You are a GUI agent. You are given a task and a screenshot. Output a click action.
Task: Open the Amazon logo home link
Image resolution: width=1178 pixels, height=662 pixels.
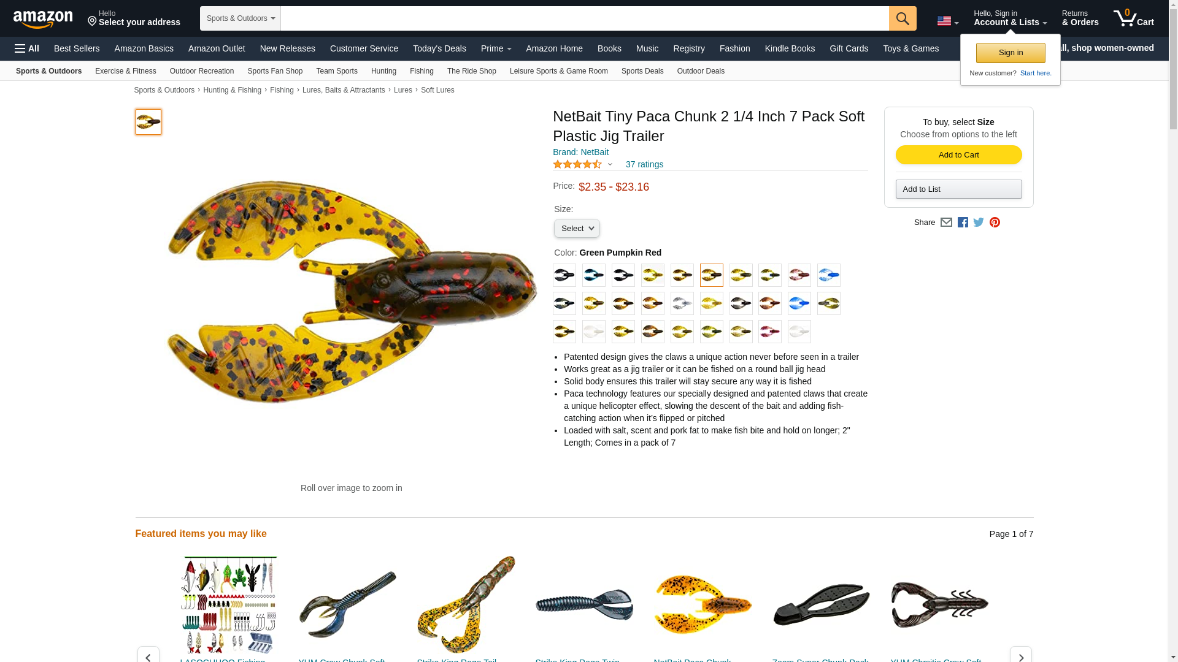coord(43,19)
